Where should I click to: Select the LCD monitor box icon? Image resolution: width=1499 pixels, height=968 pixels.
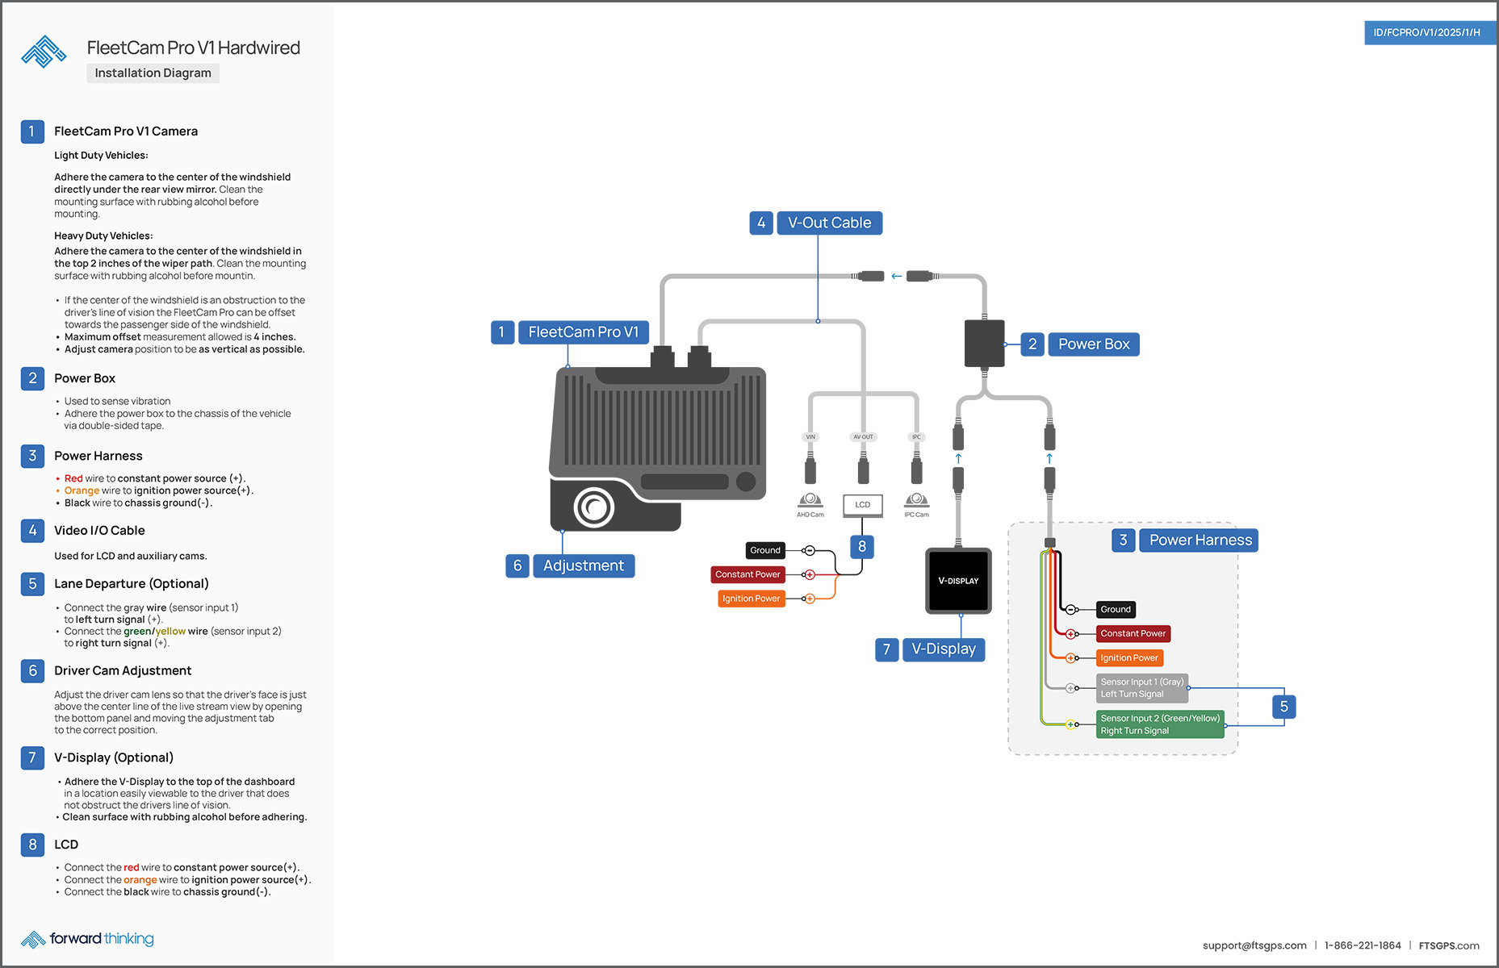(x=862, y=505)
